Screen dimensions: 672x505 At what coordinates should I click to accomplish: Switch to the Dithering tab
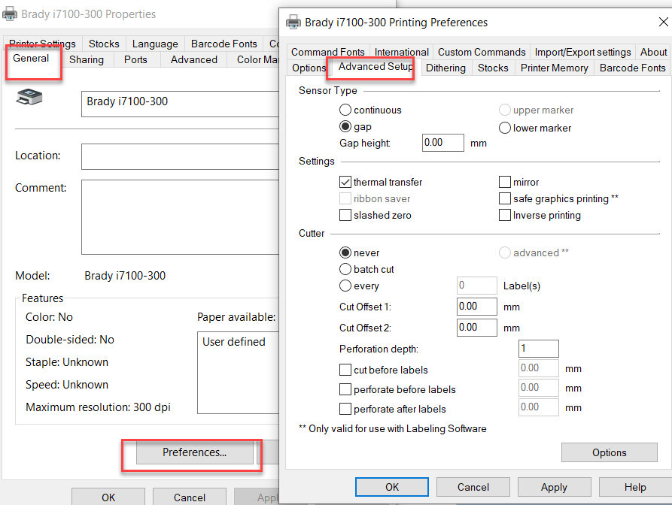445,68
